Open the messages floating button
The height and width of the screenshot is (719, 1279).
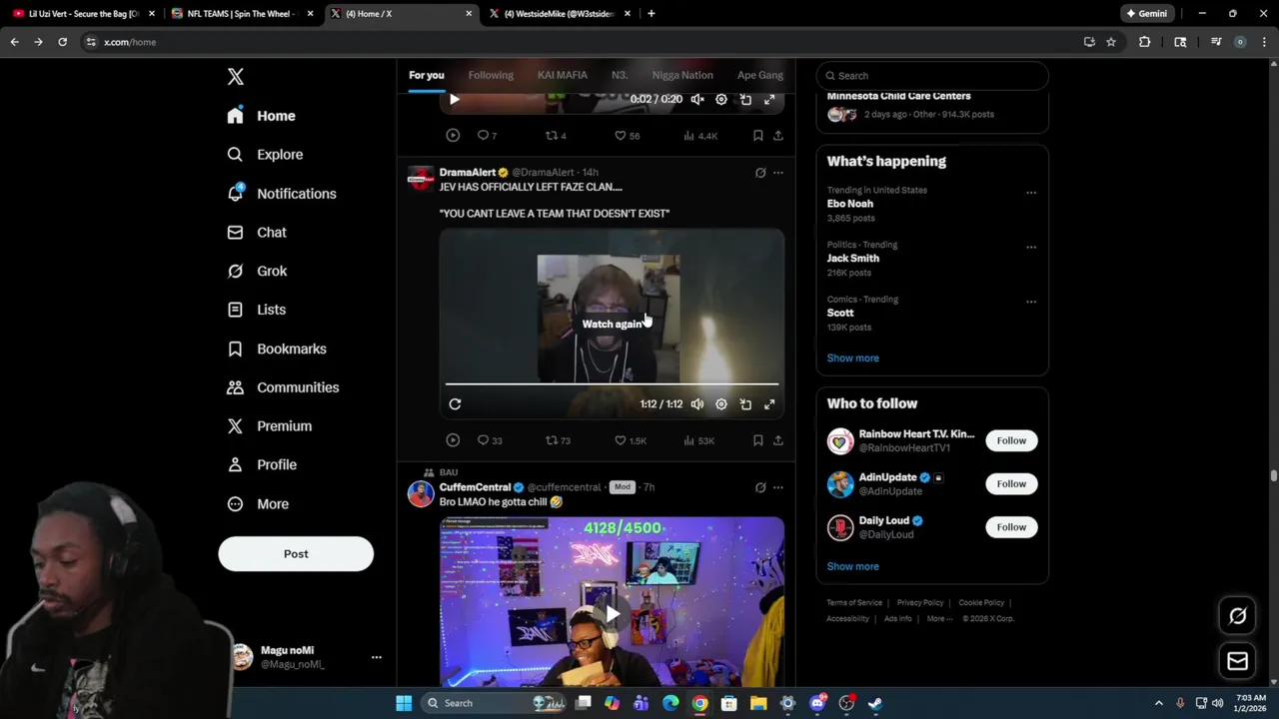click(x=1237, y=661)
